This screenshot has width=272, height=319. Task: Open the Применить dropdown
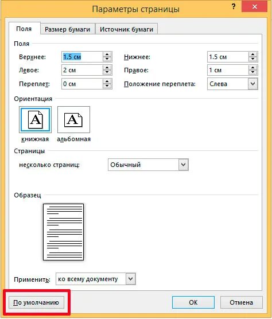[131, 279]
